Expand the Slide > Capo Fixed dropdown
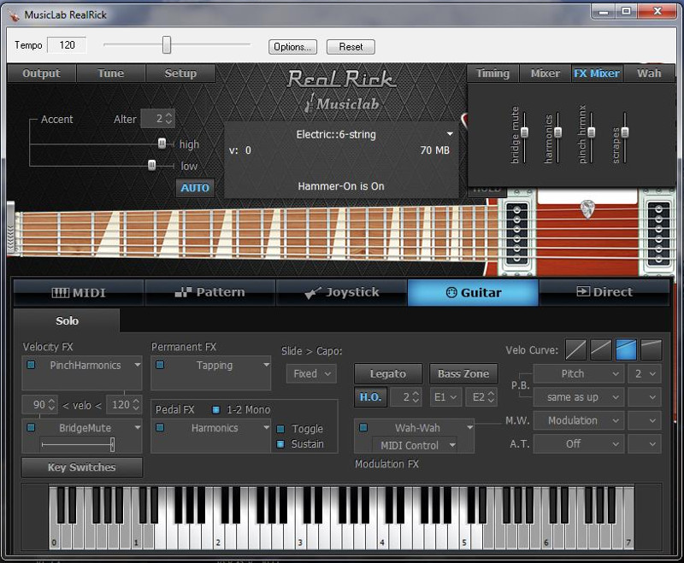 click(311, 374)
